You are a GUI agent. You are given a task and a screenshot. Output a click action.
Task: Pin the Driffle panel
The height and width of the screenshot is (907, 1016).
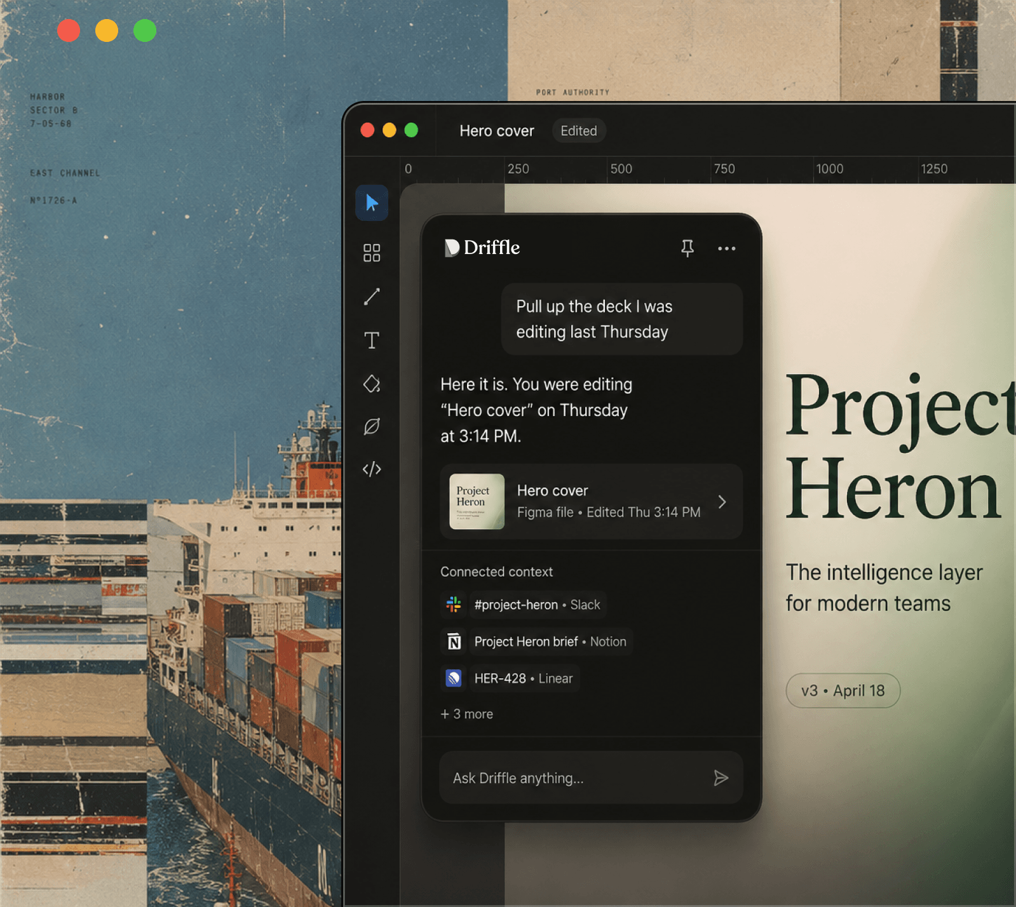pos(687,248)
